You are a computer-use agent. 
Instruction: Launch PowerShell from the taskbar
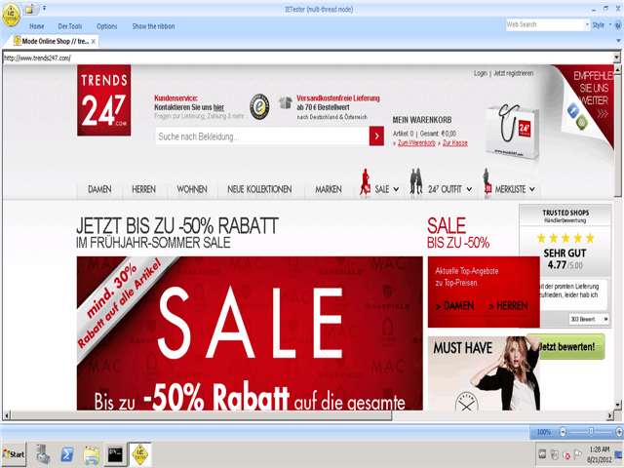point(67,454)
